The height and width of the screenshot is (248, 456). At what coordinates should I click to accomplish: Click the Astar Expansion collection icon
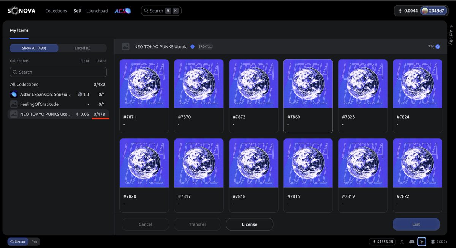click(x=14, y=94)
